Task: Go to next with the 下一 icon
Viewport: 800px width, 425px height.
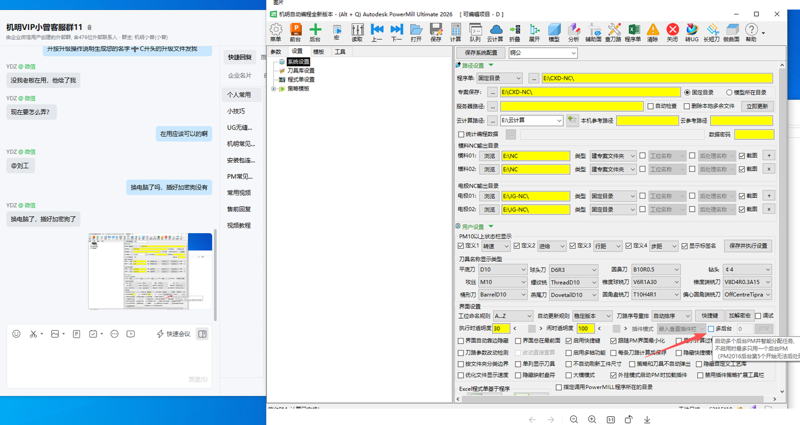Action: [x=396, y=32]
